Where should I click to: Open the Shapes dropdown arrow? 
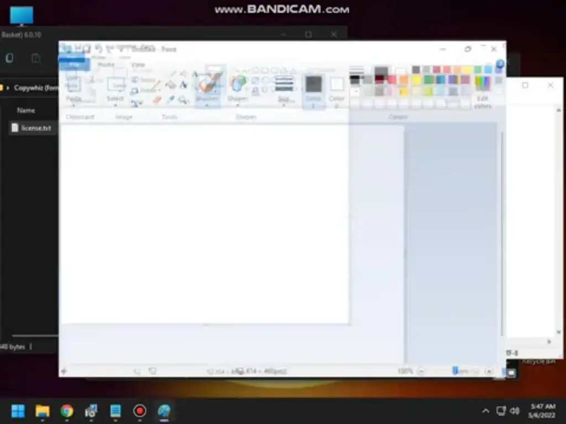[x=238, y=105]
